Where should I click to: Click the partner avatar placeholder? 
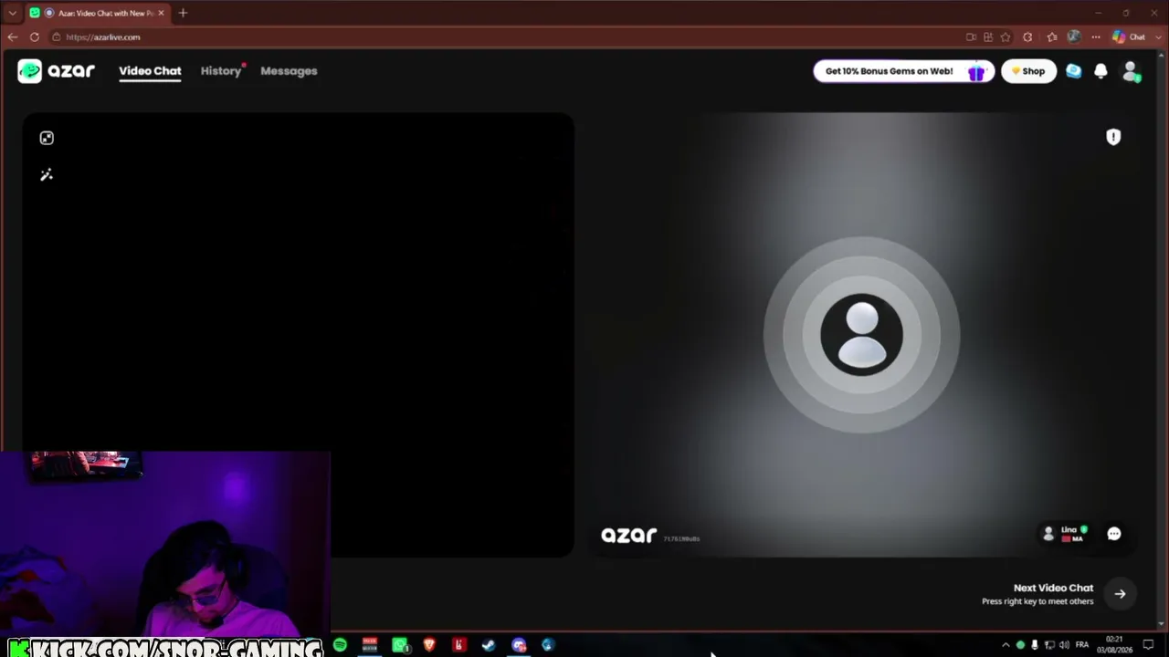[x=862, y=335]
